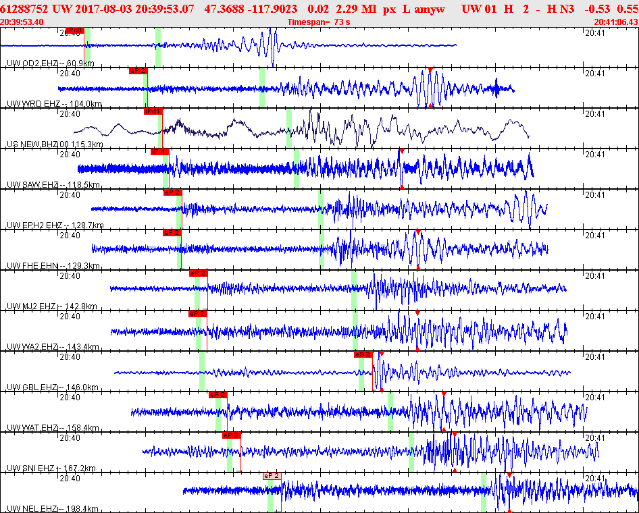
Task: Click the predicted S green bar on MJ2 trace
Action: 354,290
